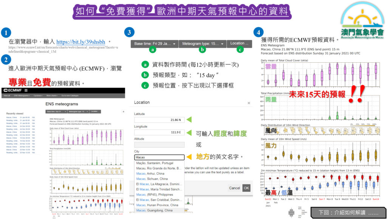The image size is (387, 219).
Task: Open the hamburger menu beside the ECMWF logo
Action: click(x=26, y=90)
